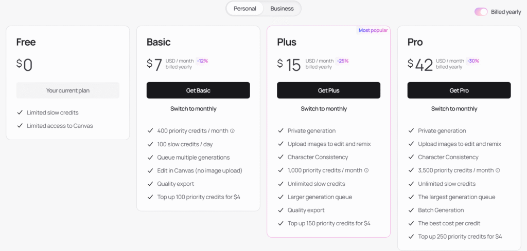Click Character Consistency feature in Plus plan
The width and height of the screenshot is (527, 251).
pyautogui.click(x=318, y=157)
